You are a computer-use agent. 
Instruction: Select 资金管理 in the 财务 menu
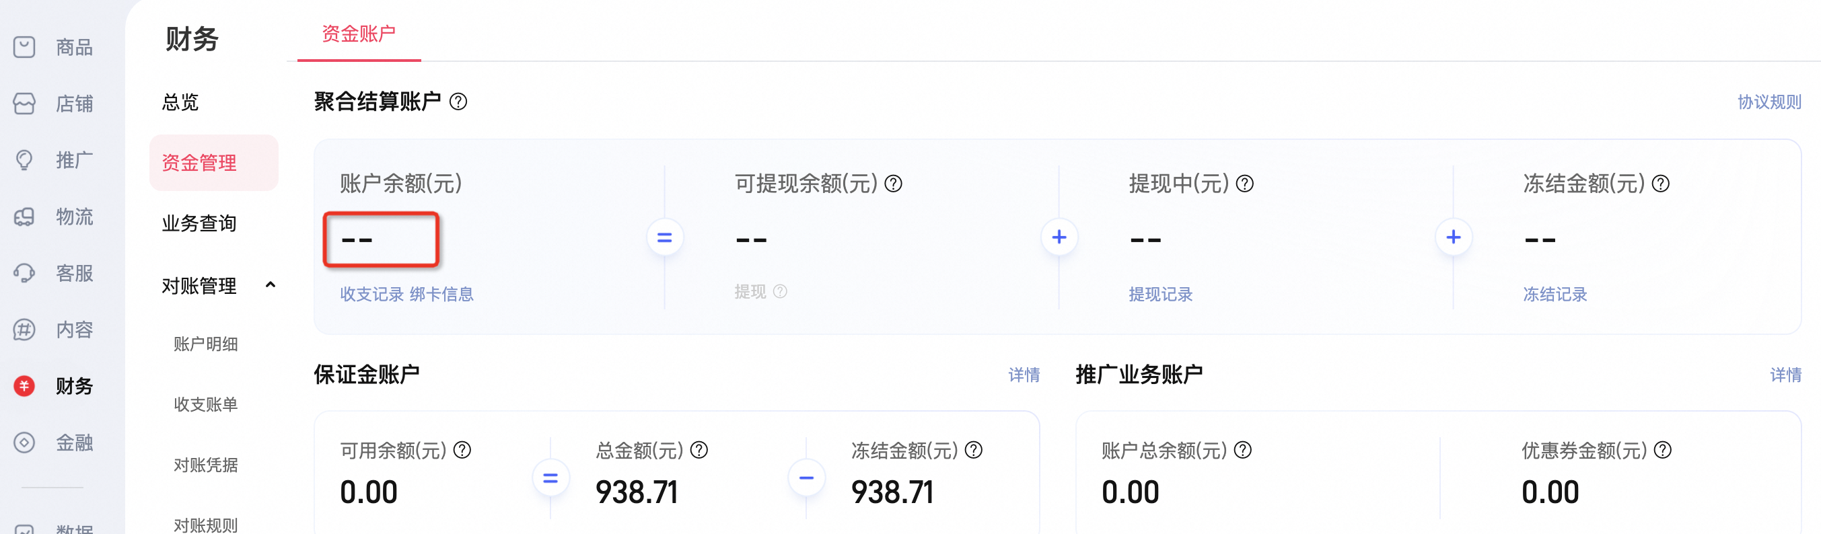pos(213,163)
